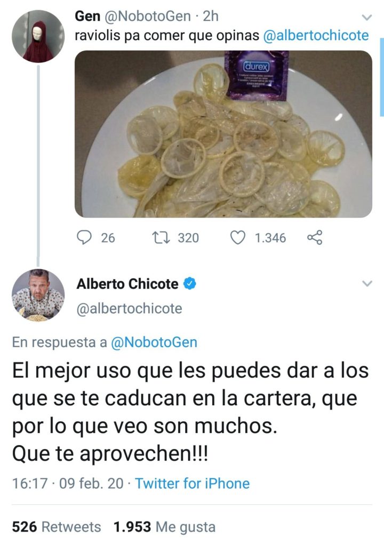Click the share icon on Gen's tweet
384x546 pixels.
[x=315, y=237]
